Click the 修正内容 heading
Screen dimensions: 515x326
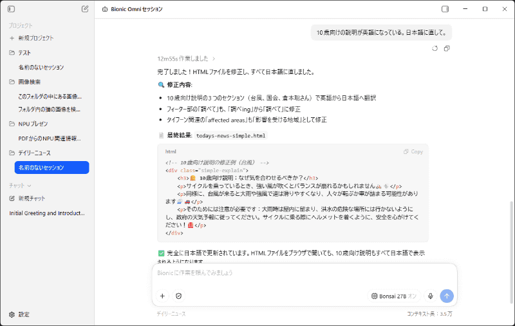(180, 84)
